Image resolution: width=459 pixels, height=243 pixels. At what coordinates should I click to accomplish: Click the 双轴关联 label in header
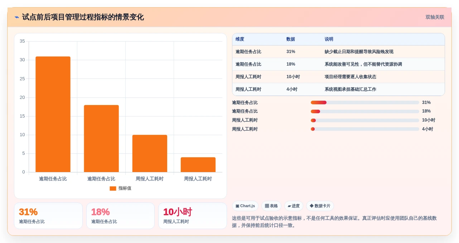(435, 17)
